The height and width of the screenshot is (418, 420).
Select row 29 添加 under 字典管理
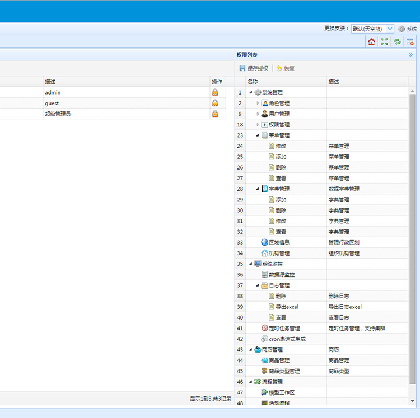321,199
